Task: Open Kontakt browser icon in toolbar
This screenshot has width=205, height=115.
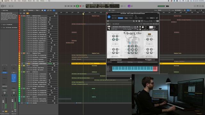Action: pyautogui.click(x=134, y=21)
